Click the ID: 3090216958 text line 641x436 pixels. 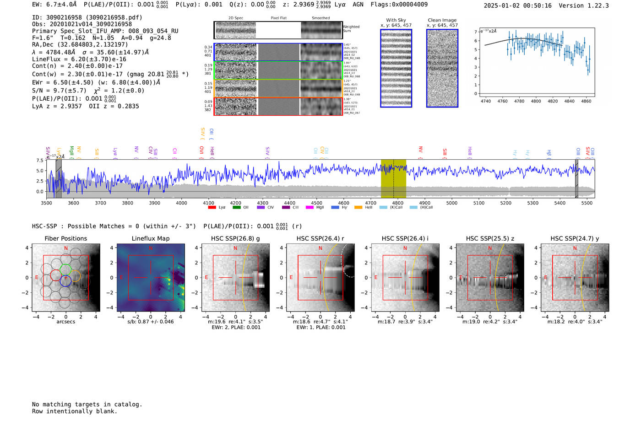click(x=87, y=17)
